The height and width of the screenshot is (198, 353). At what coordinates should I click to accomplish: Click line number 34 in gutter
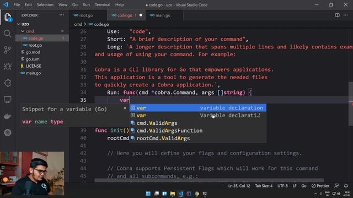[83, 92]
